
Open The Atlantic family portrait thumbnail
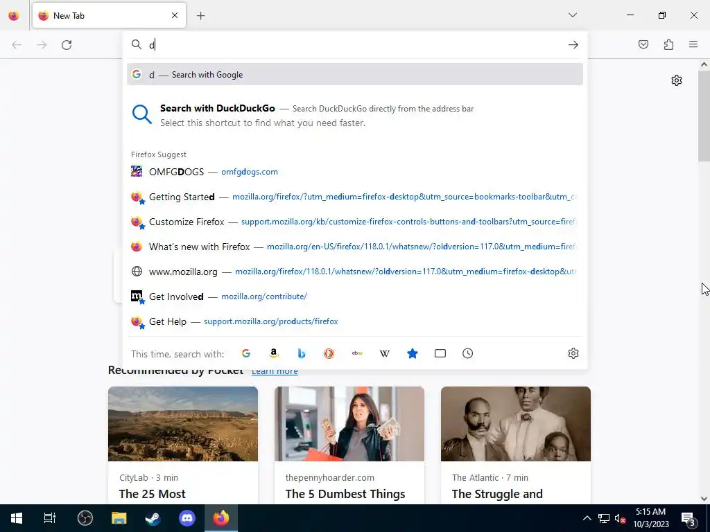pyautogui.click(x=516, y=424)
